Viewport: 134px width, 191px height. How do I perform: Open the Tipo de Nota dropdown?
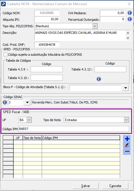[126, 120]
